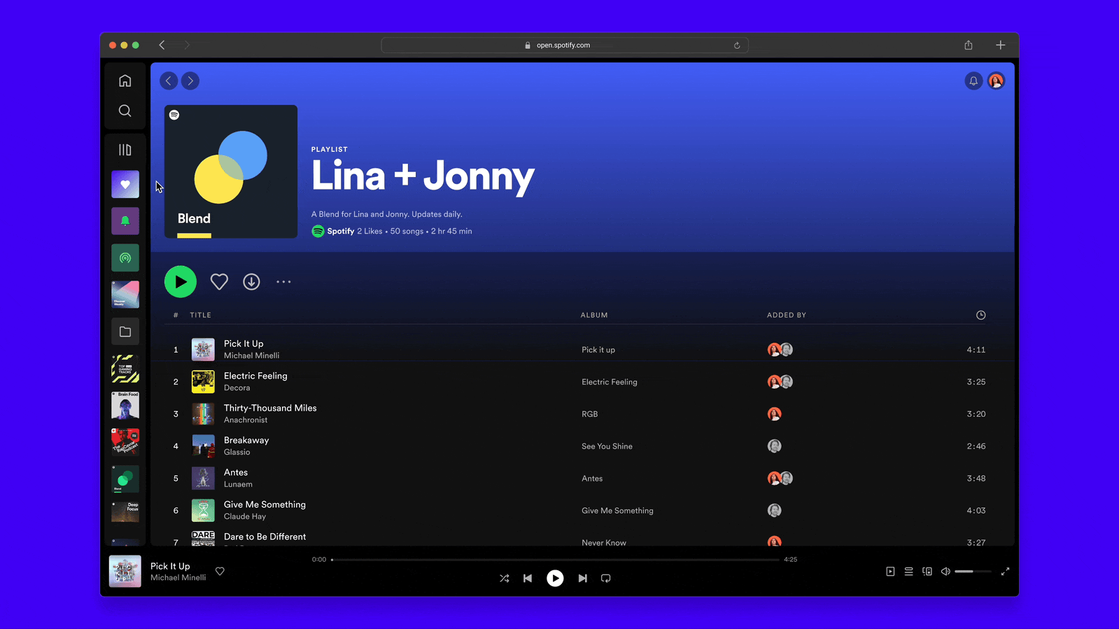Open the RGB album link

click(x=590, y=414)
